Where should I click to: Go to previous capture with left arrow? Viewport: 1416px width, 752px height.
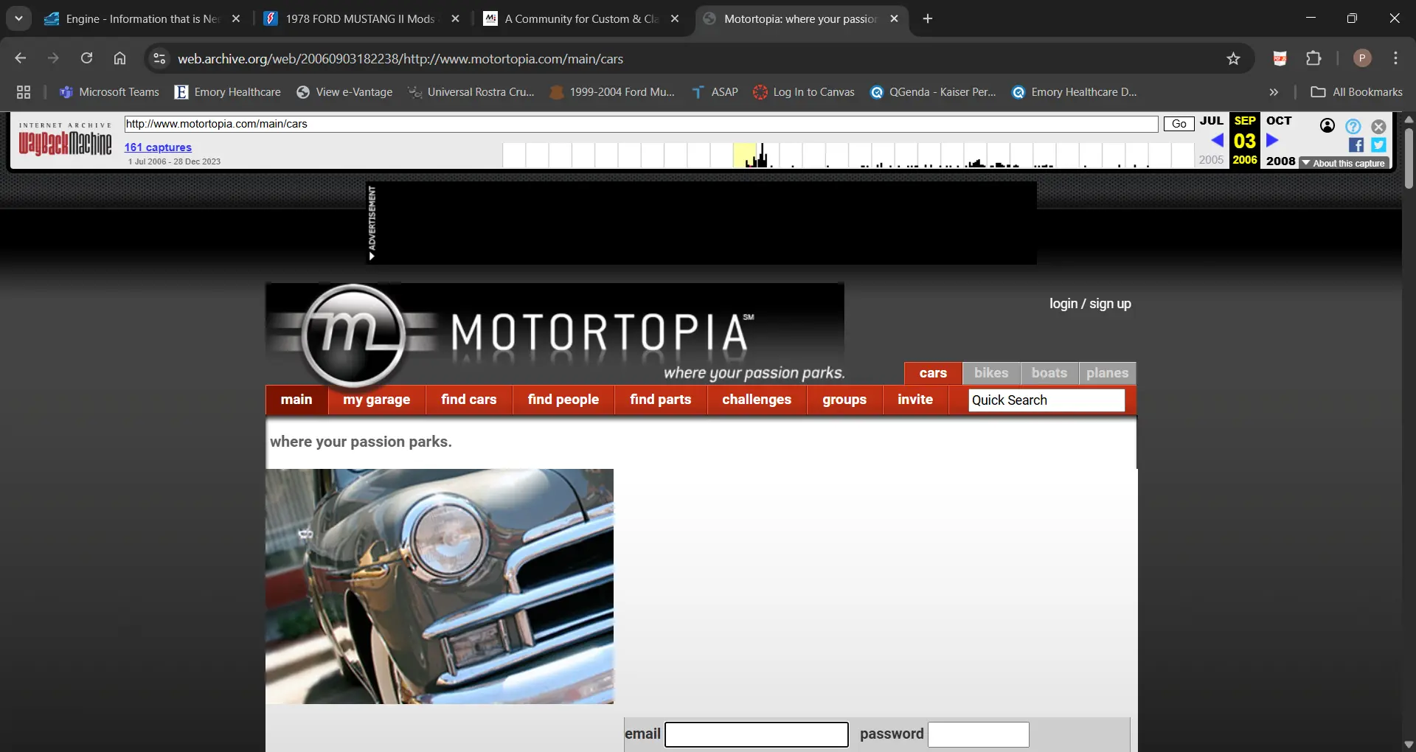[x=1217, y=140]
